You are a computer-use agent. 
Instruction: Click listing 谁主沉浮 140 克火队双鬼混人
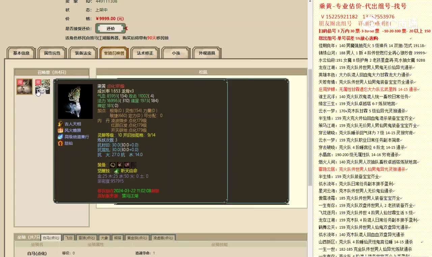click(x=364, y=97)
